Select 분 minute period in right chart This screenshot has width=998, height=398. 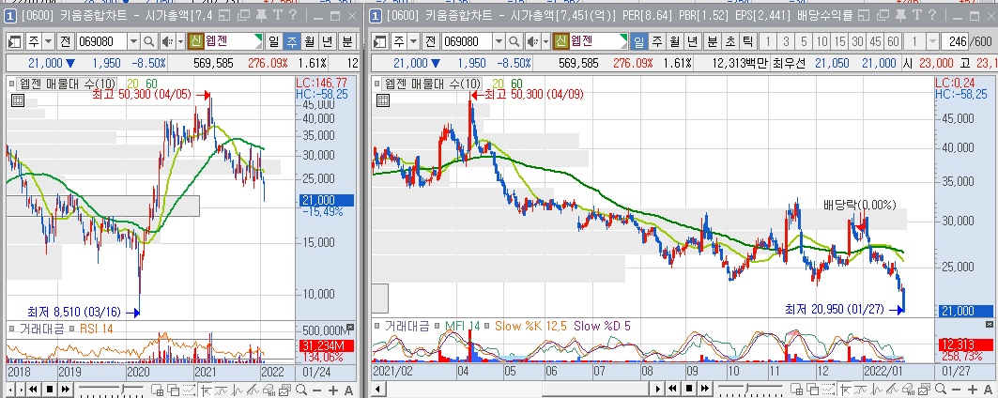(713, 42)
